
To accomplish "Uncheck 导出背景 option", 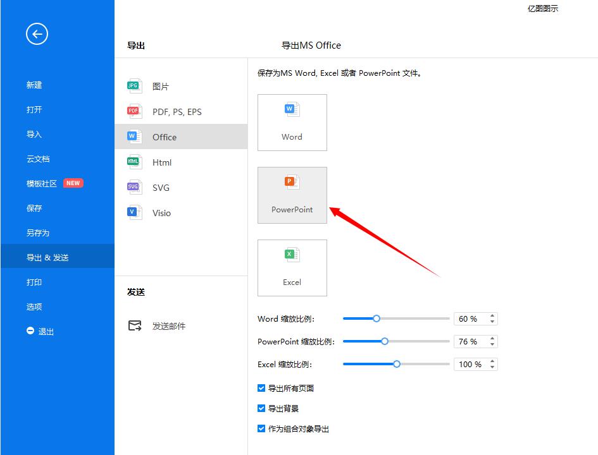I will [x=261, y=408].
